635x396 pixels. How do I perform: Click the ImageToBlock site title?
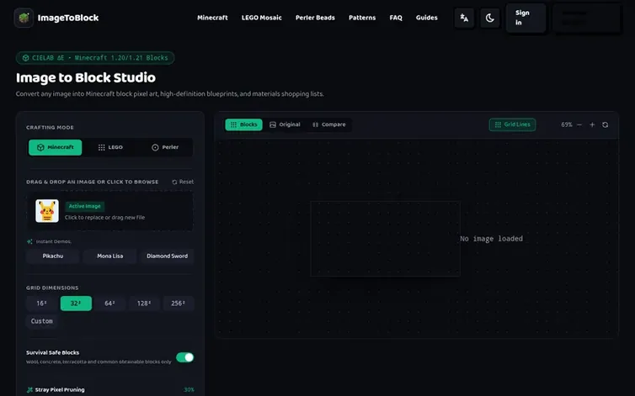[68, 18]
